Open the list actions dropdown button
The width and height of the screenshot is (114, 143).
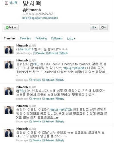coord(94,27)
